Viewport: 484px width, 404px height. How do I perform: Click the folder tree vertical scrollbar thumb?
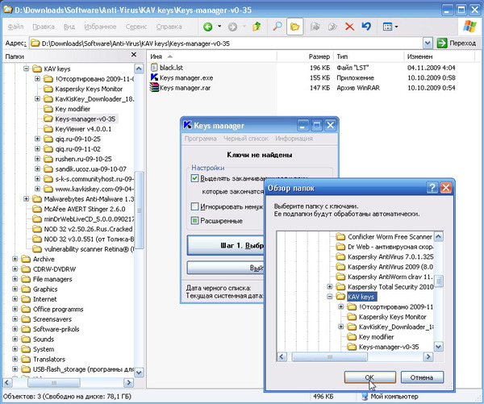pyautogui.click(x=140, y=210)
